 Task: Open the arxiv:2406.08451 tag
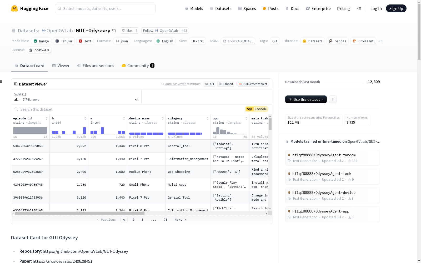click(x=238, y=41)
